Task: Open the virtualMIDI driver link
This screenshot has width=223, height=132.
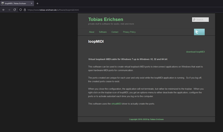Action: pyautogui.click(x=116, y=104)
